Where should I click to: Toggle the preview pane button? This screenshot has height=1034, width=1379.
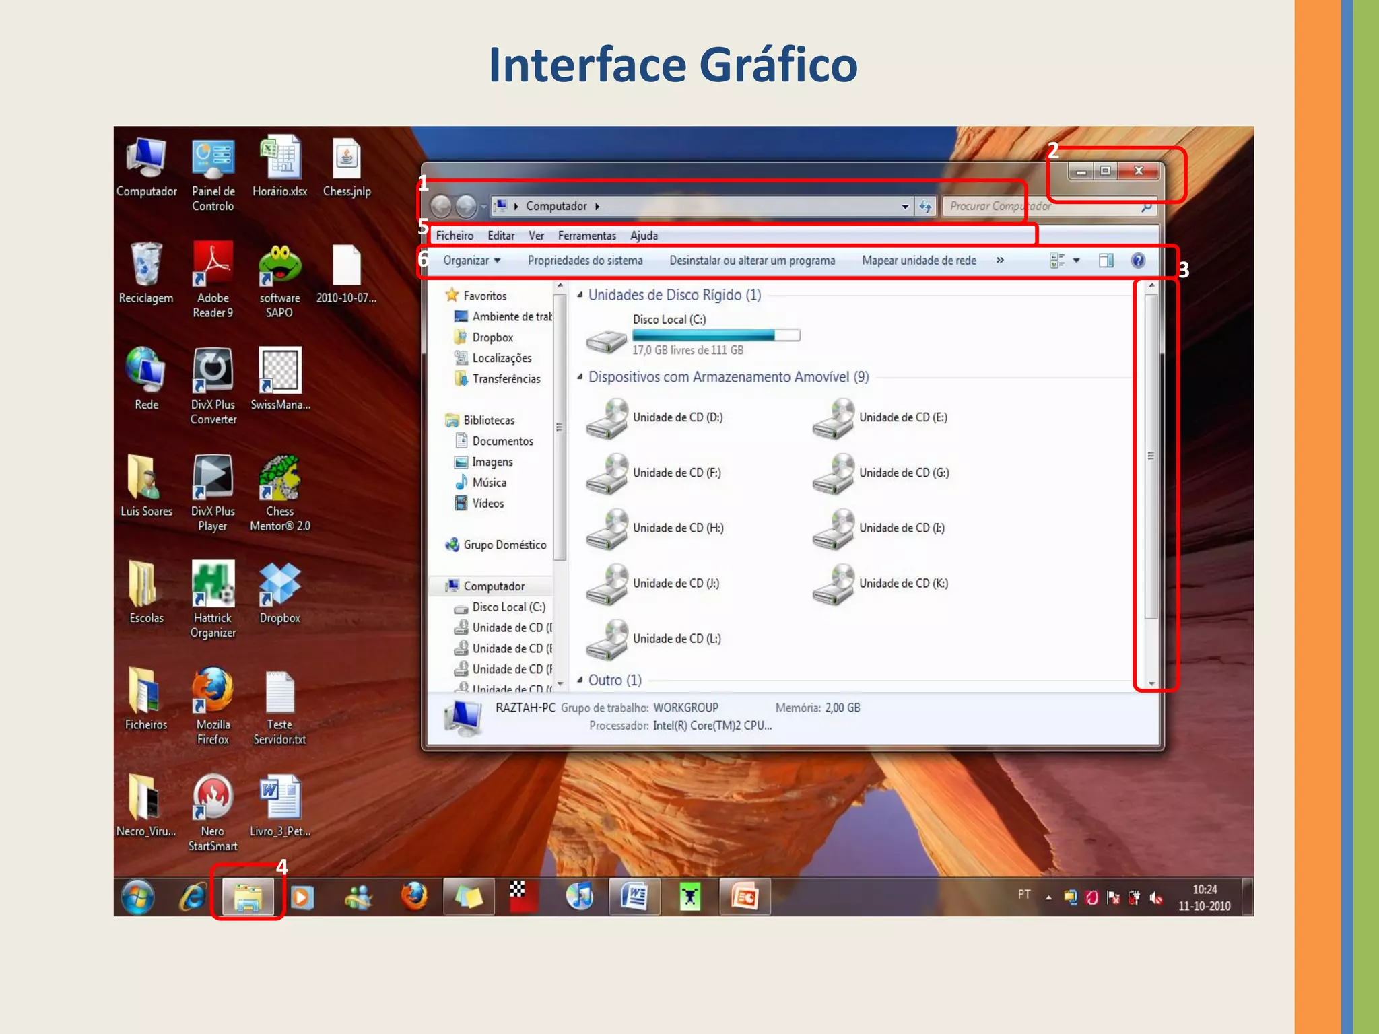click(x=1106, y=261)
